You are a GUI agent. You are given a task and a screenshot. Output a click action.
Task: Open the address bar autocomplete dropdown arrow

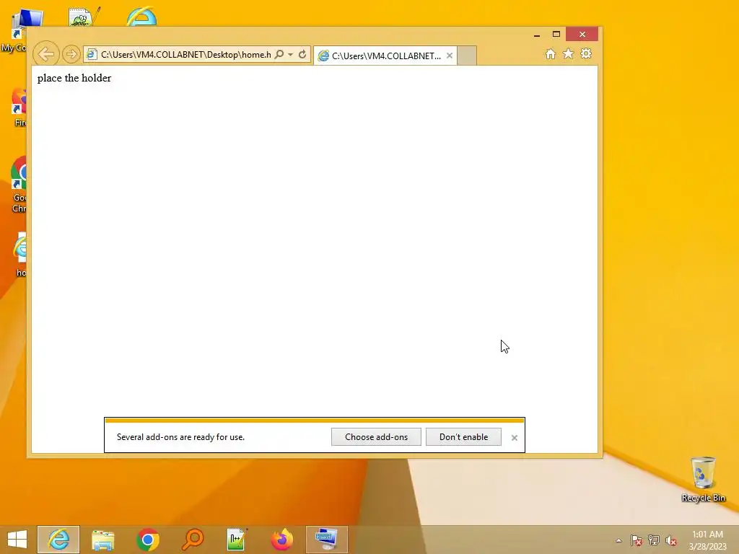click(291, 55)
